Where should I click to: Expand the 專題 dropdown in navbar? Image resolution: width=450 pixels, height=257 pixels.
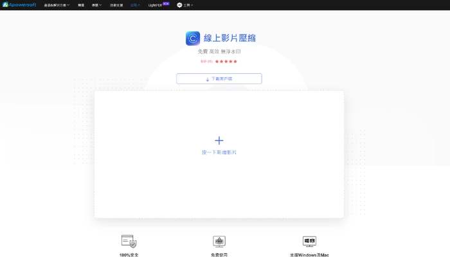[x=96, y=5]
